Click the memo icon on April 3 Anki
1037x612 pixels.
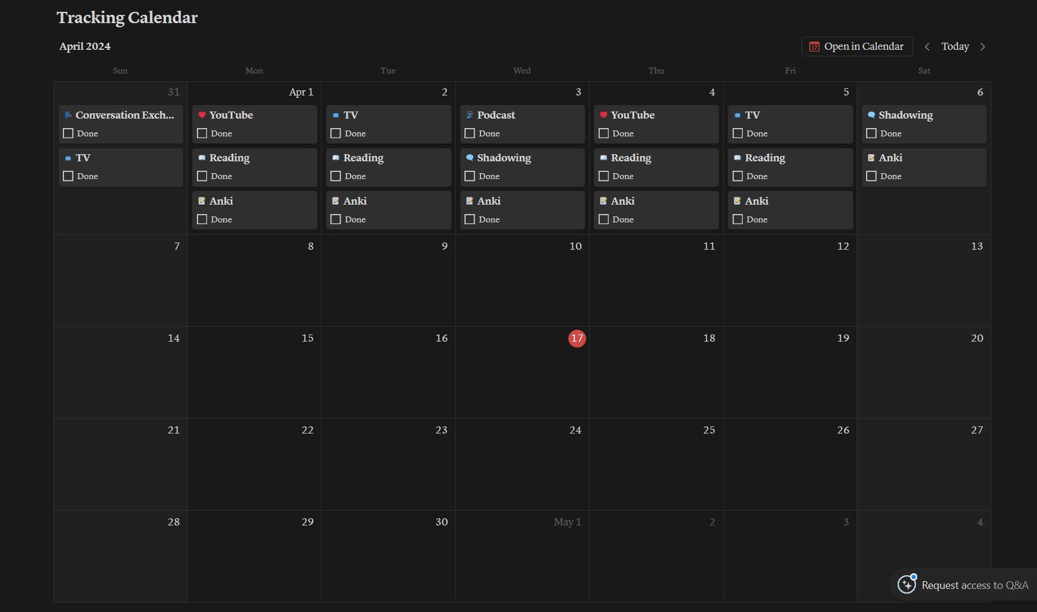(x=469, y=201)
